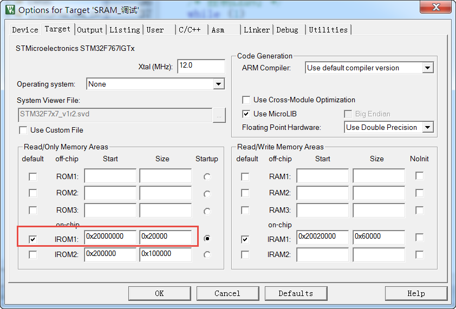The image size is (456, 309).
Task: Toggle the Use MicroLIB checkbox
Action: [x=246, y=114]
